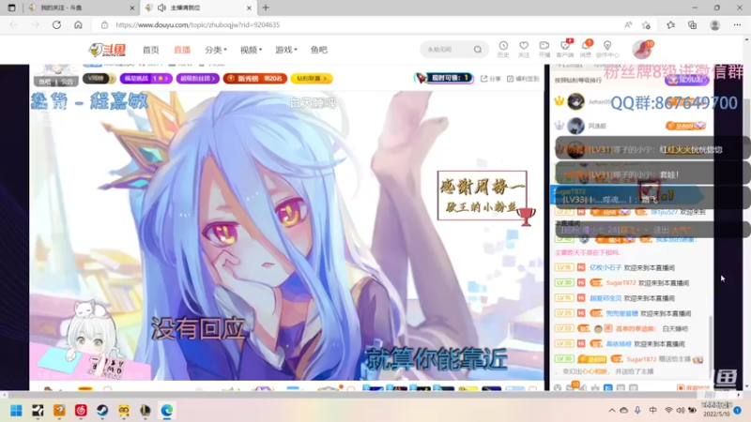Image resolution: width=751 pixels, height=422 pixels.
Task: Open the 历史 history icon
Action: pos(503,49)
